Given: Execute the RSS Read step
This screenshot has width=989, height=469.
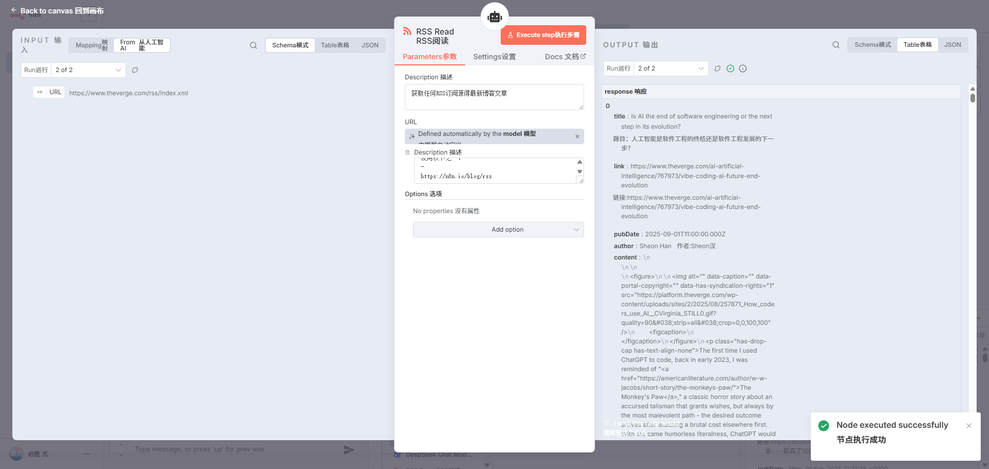Looking at the screenshot, I should (543, 35).
